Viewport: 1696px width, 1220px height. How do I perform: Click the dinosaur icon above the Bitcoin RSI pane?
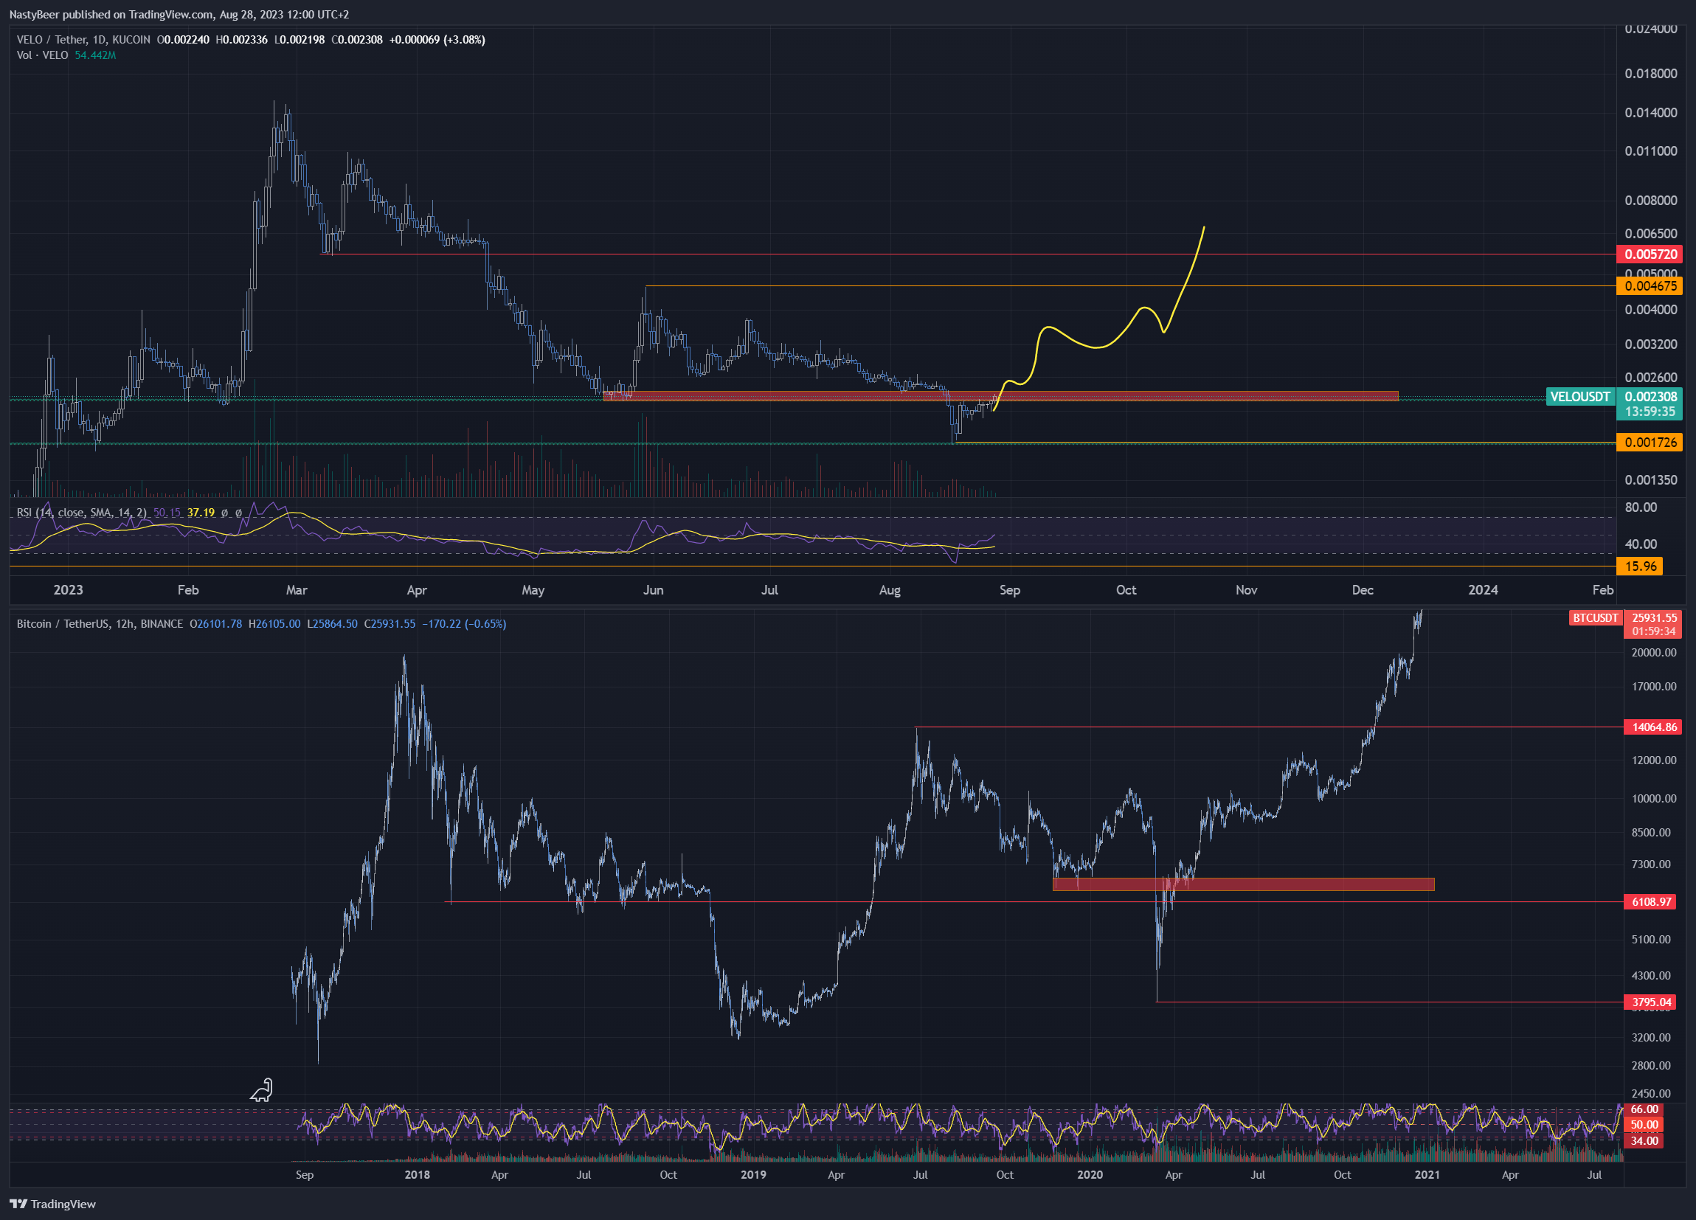(262, 1090)
